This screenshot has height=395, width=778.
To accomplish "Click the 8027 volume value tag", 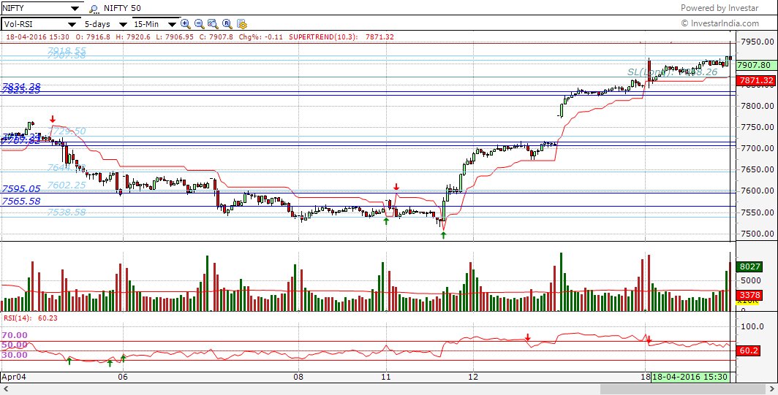I will pyautogui.click(x=749, y=266).
